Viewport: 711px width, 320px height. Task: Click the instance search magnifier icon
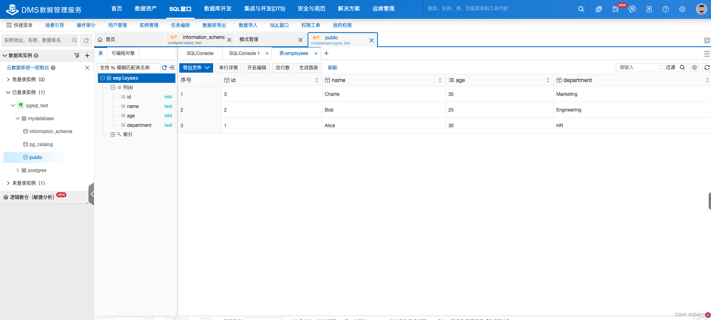pyautogui.click(x=74, y=40)
